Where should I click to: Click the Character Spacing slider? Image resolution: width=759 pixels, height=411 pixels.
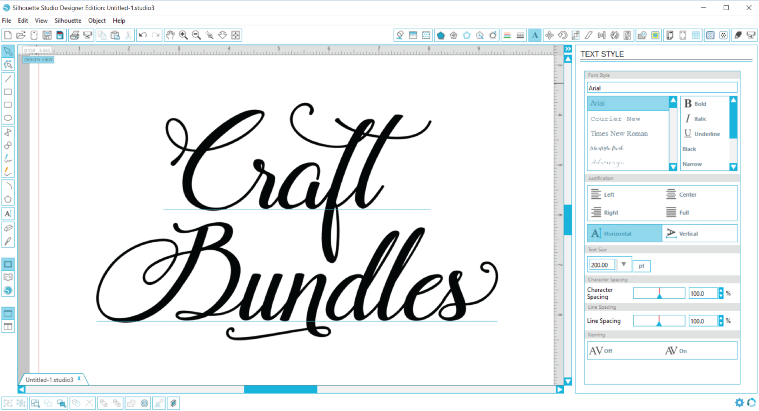coord(659,293)
